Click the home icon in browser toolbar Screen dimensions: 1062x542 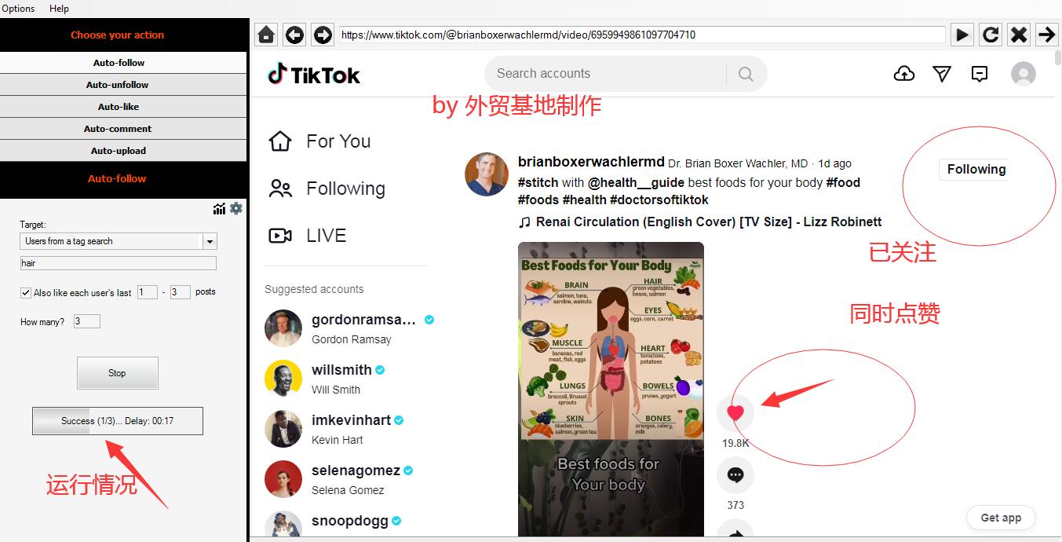[265, 35]
